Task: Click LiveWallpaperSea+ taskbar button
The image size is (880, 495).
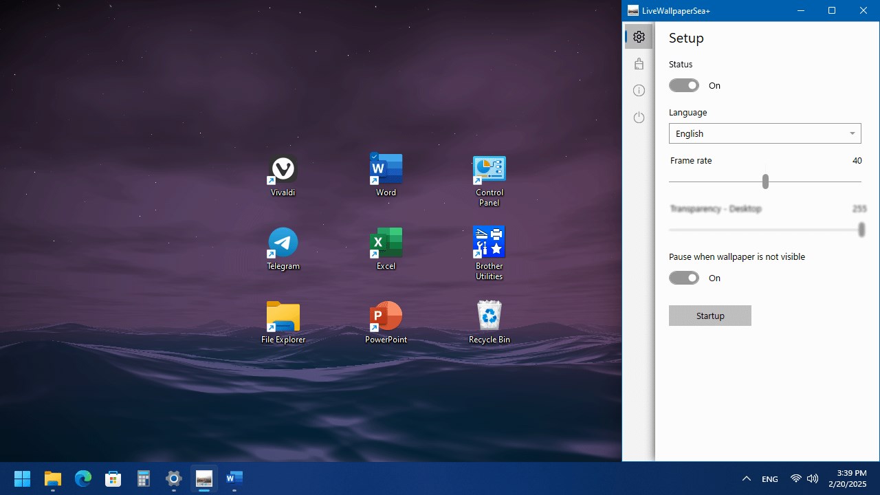Action: tap(204, 478)
